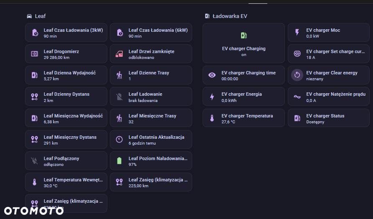The width and height of the screenshot is (373, 219).
Task: Open the Leaf section heading
Action: [40, 16]
